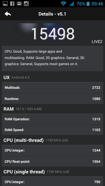
Task: Open the gallery notification icon
Action: (5, 4)
